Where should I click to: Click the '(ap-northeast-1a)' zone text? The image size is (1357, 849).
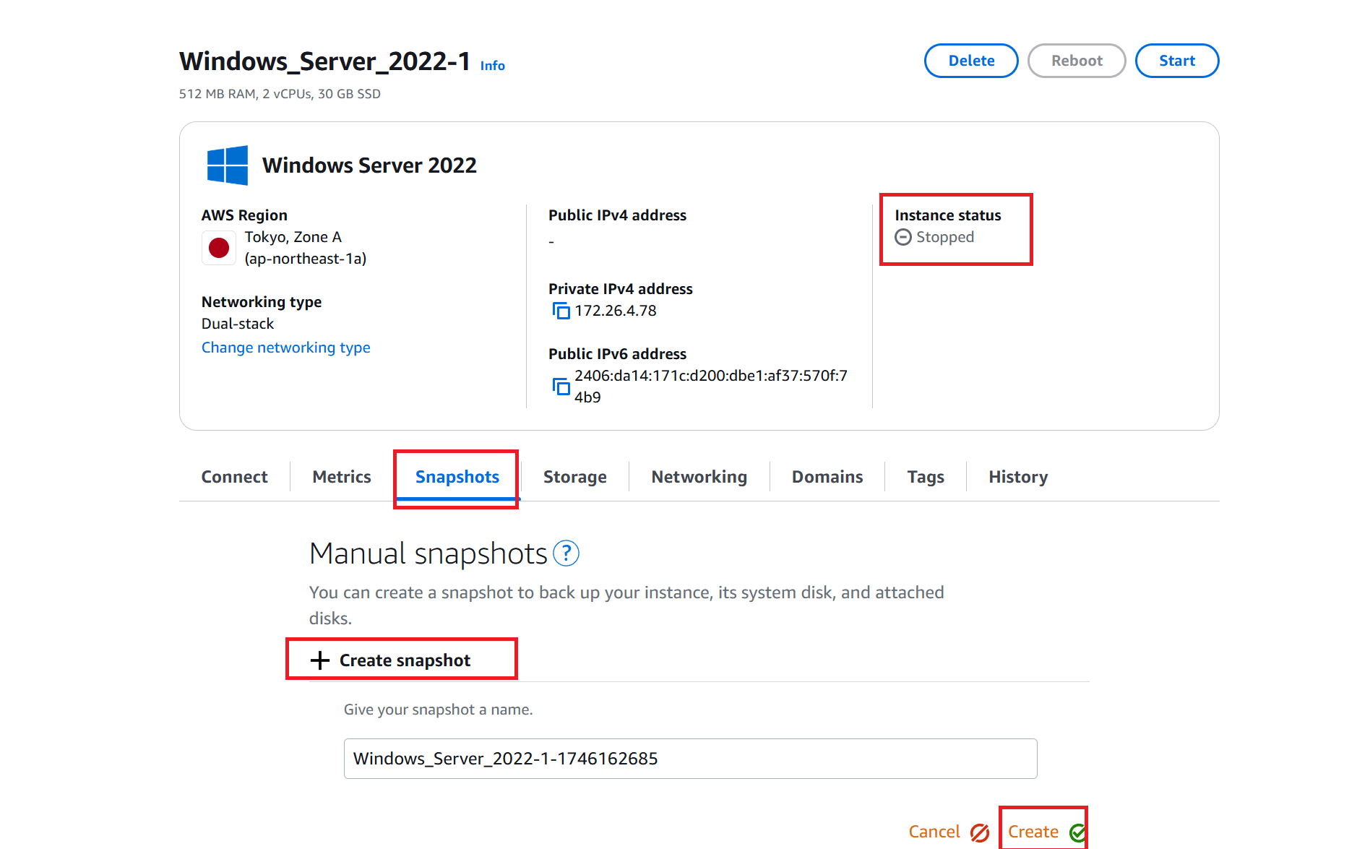coord(306,259)
